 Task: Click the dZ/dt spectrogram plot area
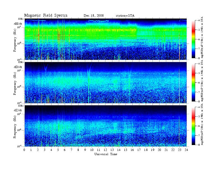click(106, 126)
